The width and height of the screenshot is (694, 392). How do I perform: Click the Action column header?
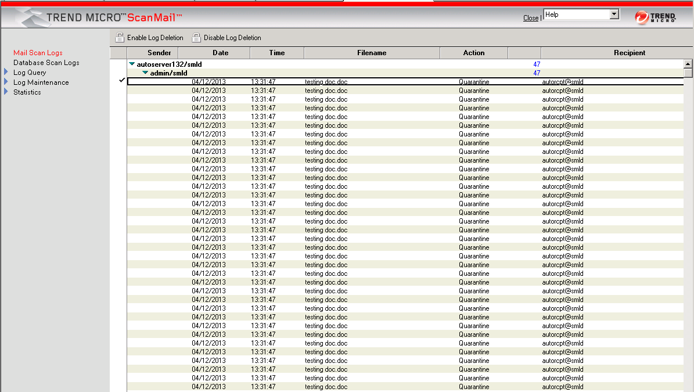[x=474, y=53]
